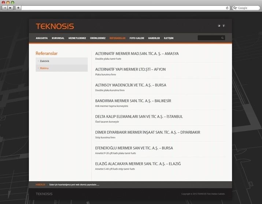Click 'Double plaka tamir hattı' text
The width and height of the screenshot is (262, 204).
coord(108,59)
